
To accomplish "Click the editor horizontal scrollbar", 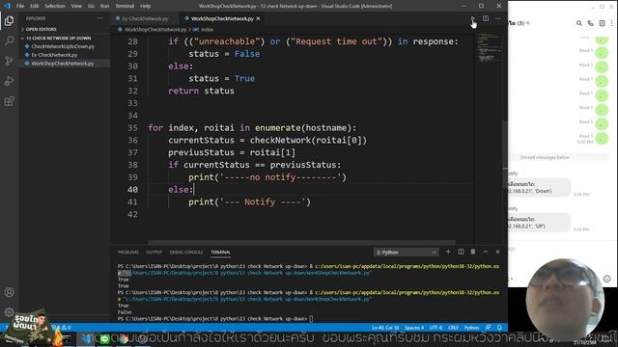I will tap(301, 242).
